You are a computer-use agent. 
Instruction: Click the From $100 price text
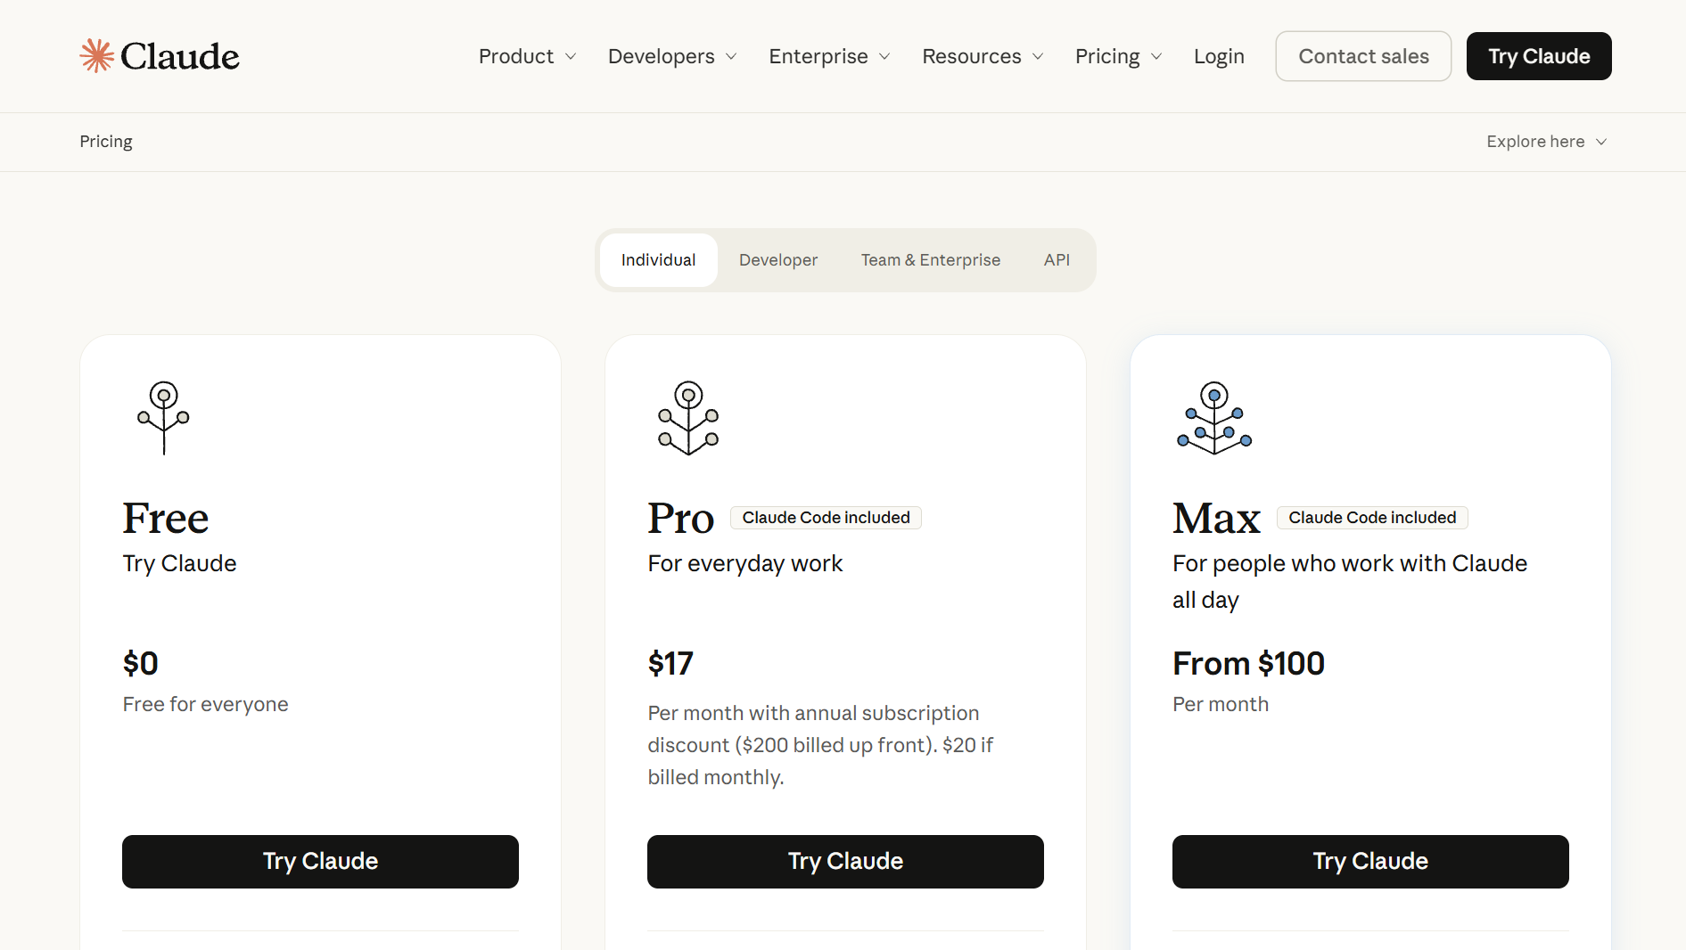click(x=1248, y=664)
